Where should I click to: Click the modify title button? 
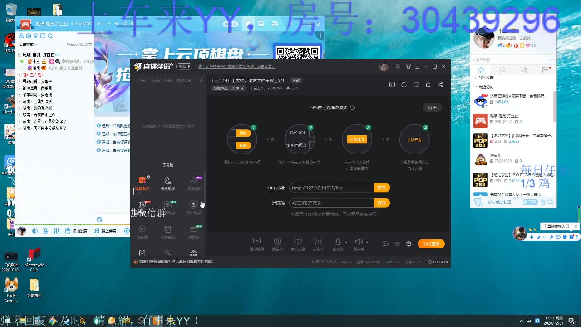click(x=296, y=80)
